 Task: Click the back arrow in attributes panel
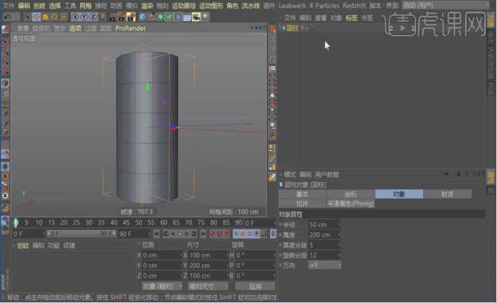click(446, 174)
